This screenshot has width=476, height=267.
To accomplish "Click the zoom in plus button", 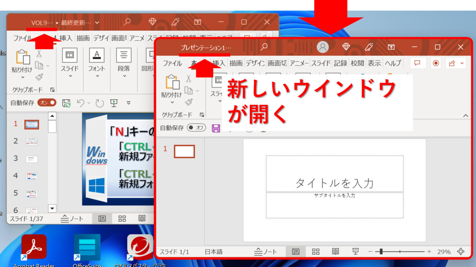I will point(429,252).
